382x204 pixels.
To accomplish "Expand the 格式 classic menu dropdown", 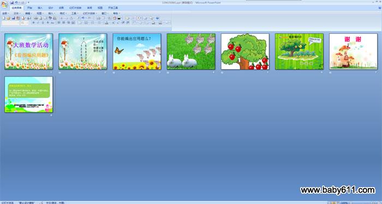I will point(63,14).
